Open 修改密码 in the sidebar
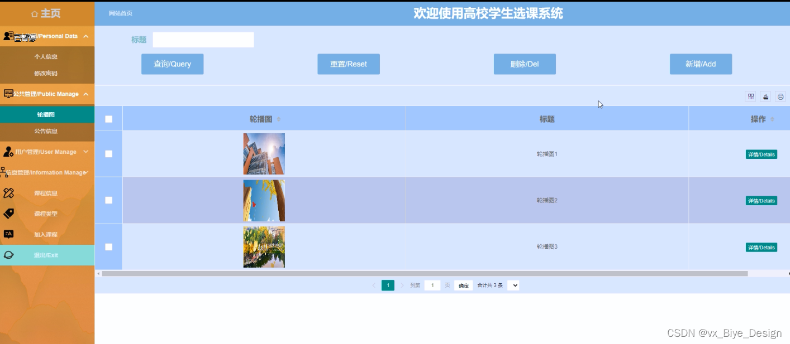 [46, 73]
